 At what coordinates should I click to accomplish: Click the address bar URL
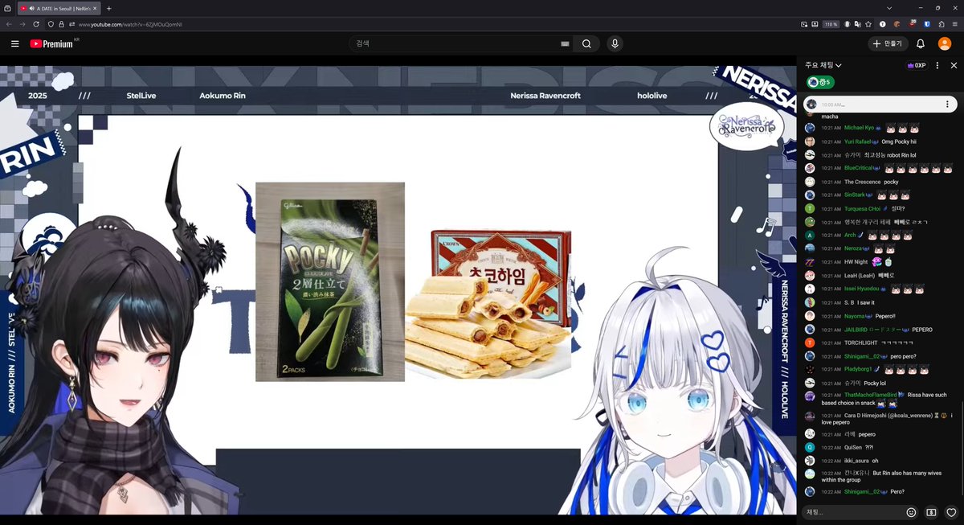click(x=130, y=24)
